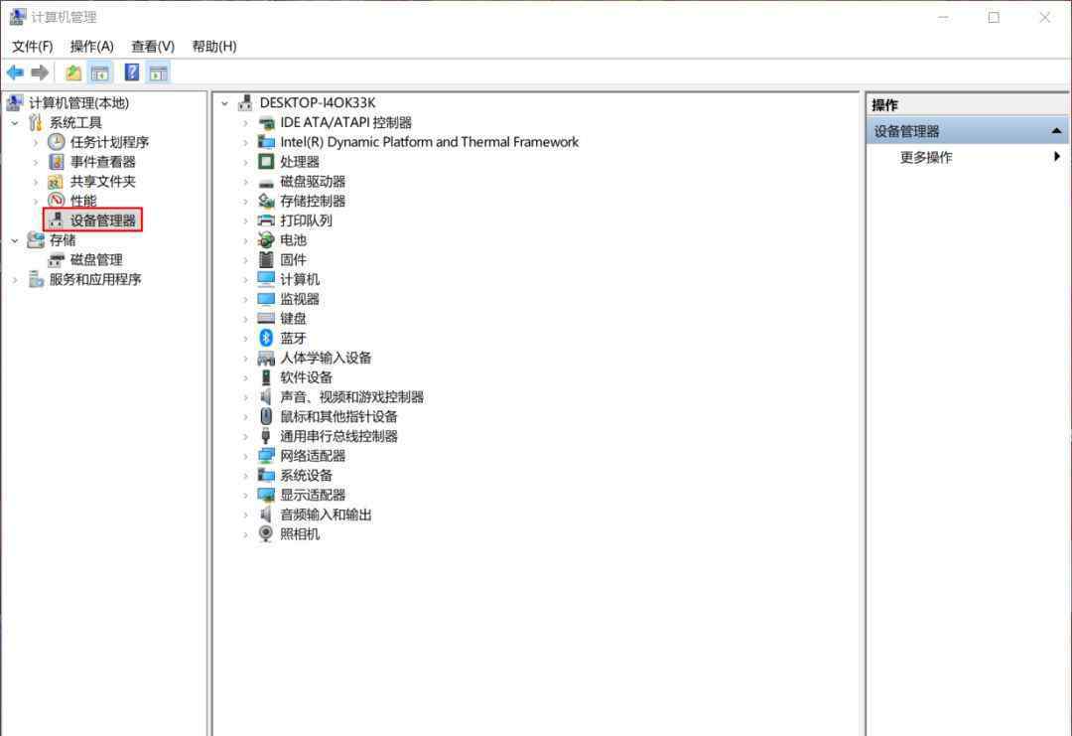Click the Up one level folder icon

[73, 72]
